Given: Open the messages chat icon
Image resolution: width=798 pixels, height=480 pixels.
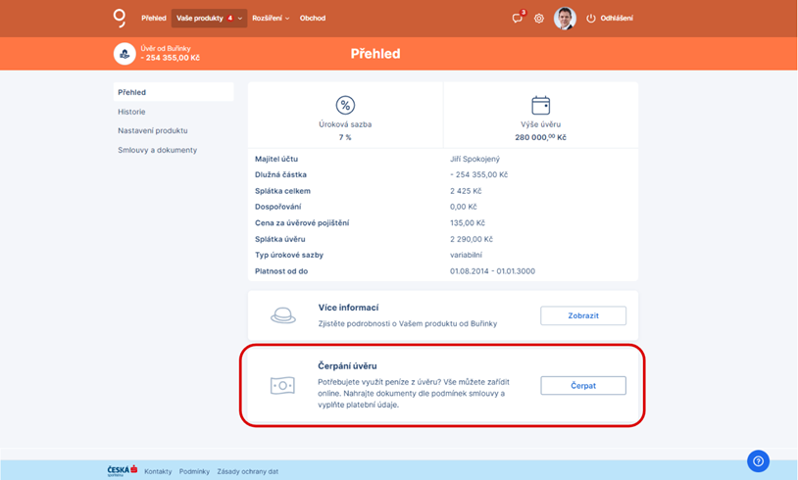Looking at the screenshot, I should pyautogui.click(x=517, y=19).
